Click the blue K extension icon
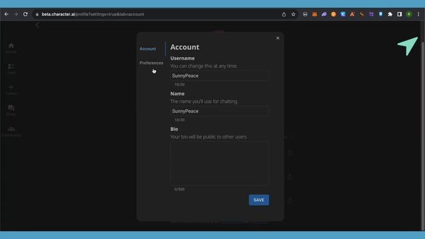Viewport: 425px width, 239px height. coord(343,14)
